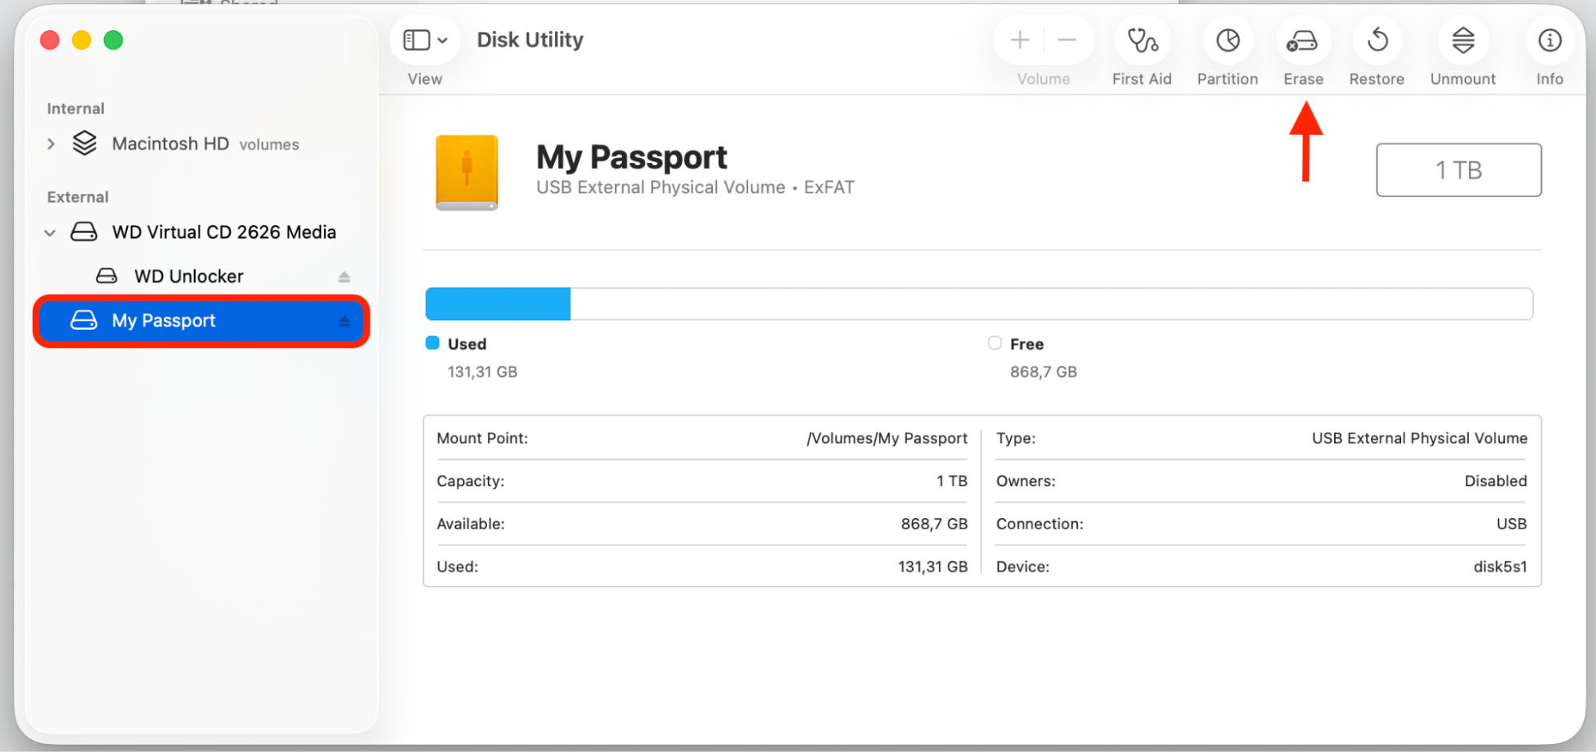
Task: Click mount point value /Volumes/My Passport
Action: 887,438
